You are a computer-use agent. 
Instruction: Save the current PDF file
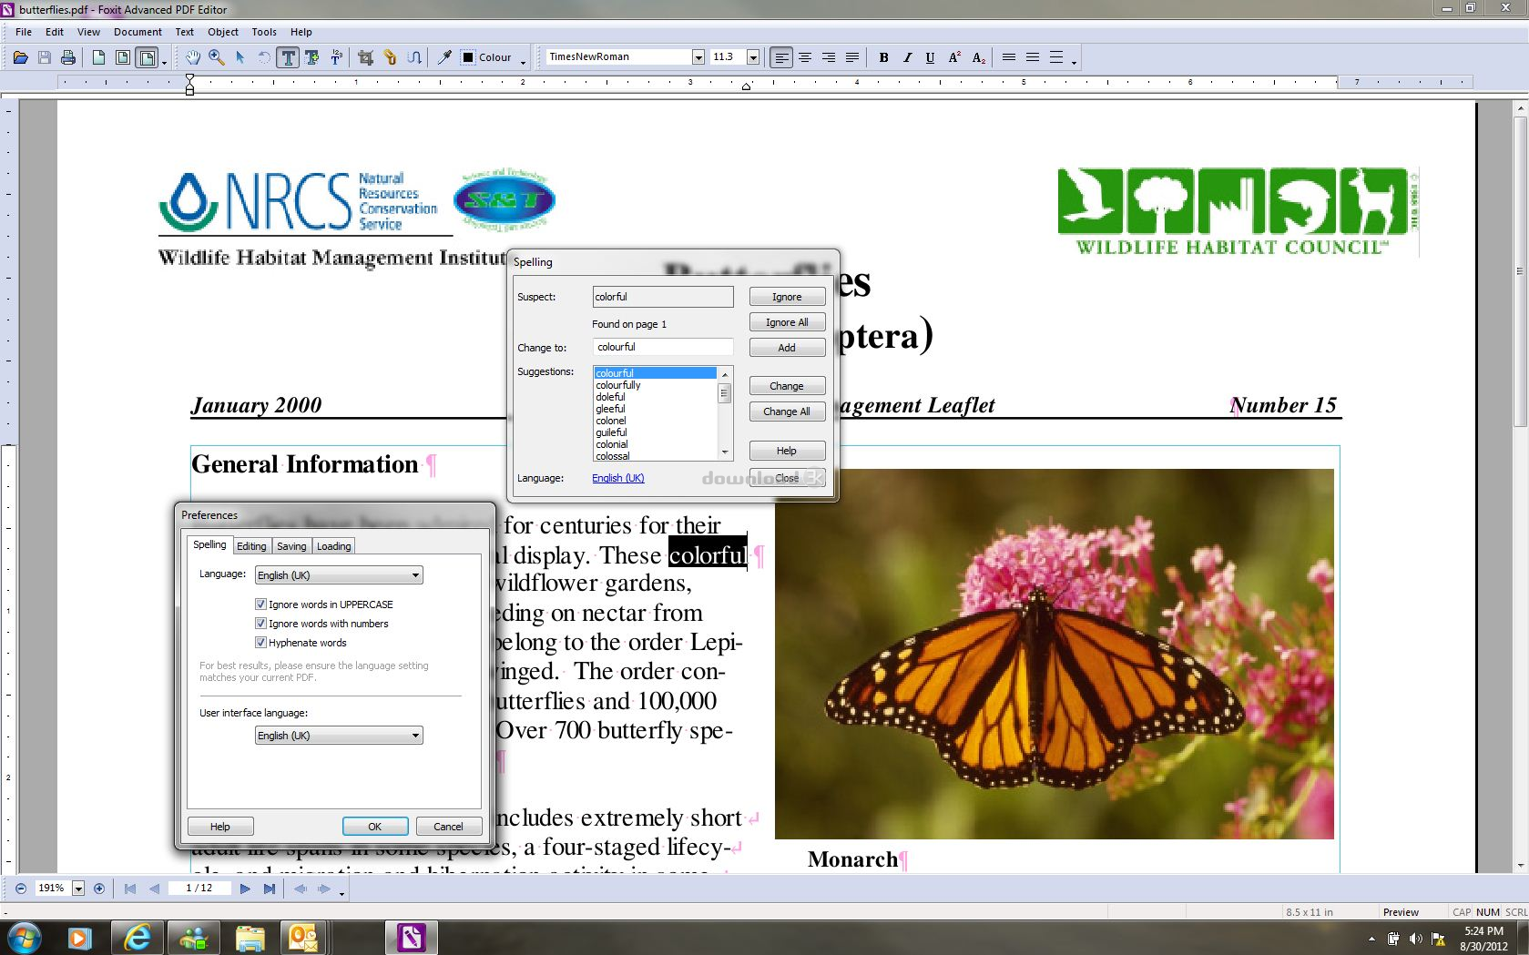44,57
